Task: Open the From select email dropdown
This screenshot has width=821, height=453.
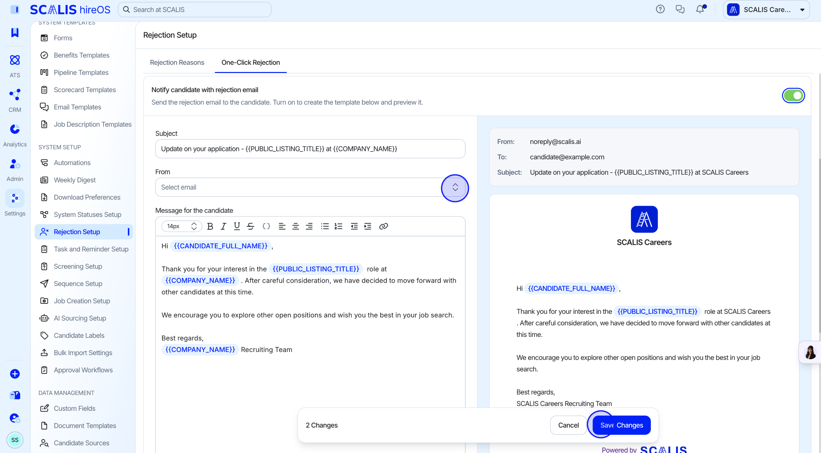Action: 310,187
